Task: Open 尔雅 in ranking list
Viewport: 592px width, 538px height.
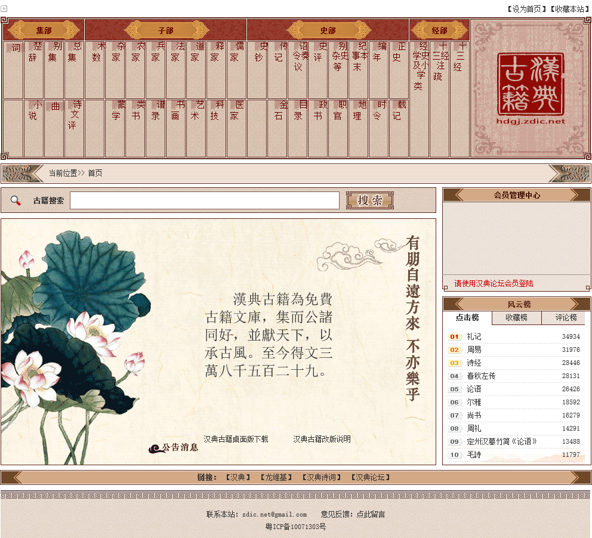Action: (x=474, y=402)
